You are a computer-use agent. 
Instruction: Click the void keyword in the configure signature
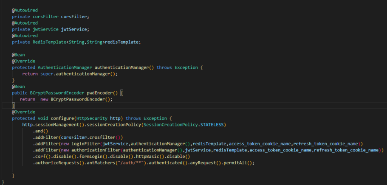pos(43,118)
